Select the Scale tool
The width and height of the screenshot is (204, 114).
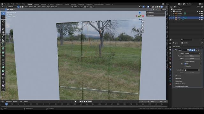pyautogui.click(x=3, y=29)
